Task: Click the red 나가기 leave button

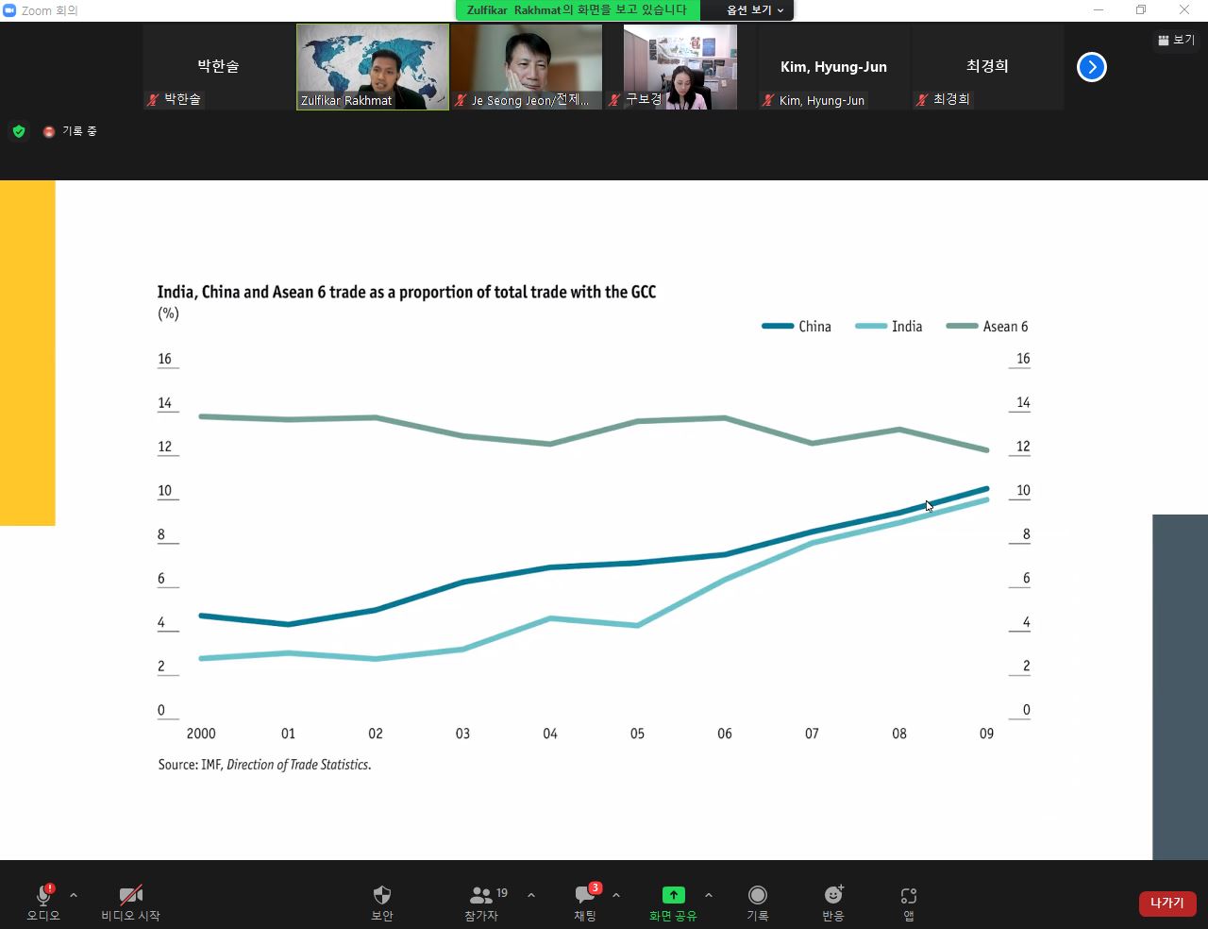Action: [1166, 903]
